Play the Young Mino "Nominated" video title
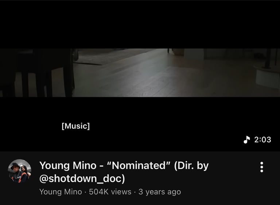The height and width of the screenshot is (205, 280). pyautogui.click(x=124, y=172)
